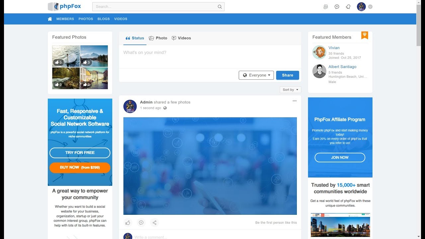425x239 pixels.
Task: Click Albert Santiago's avatar
Action: tap(319, 71)
